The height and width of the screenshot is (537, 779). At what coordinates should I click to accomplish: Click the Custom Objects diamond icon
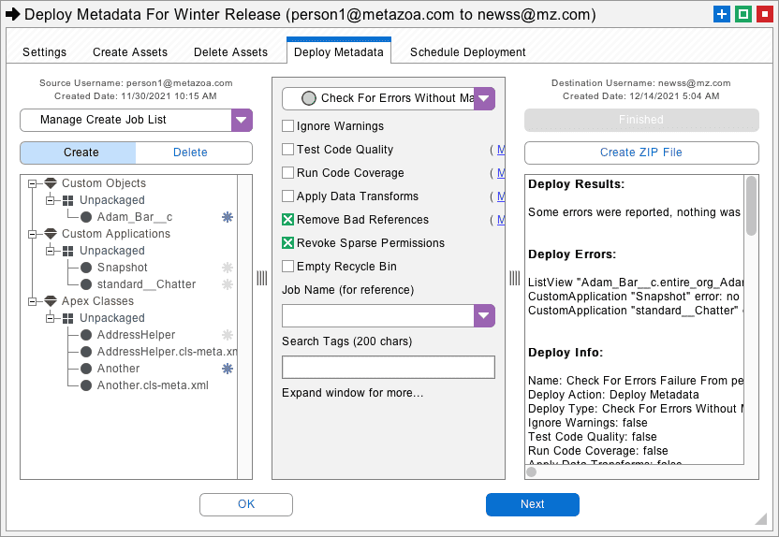(51, 183)
